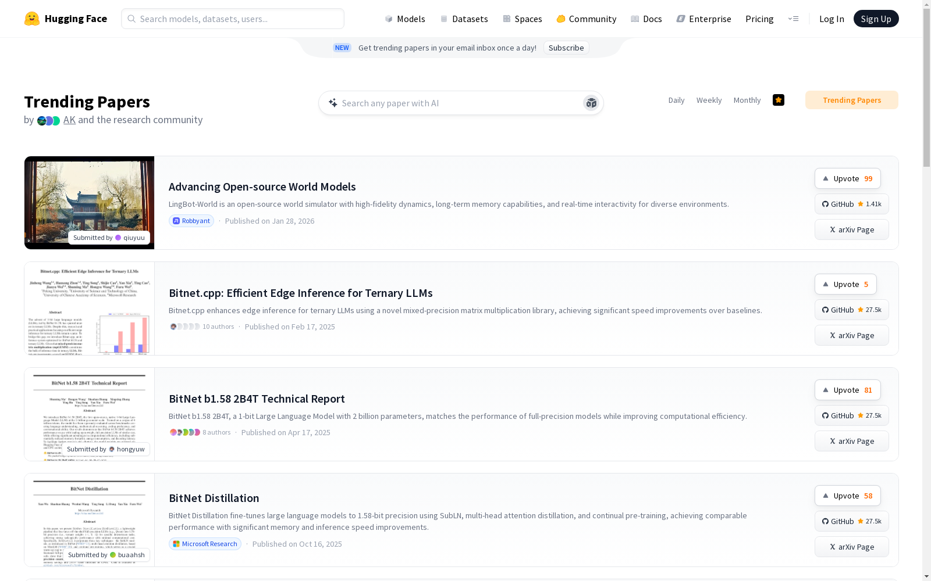Open the GitHub repo with 1.41k stars
This screenshot has height=581, width=931.
click(852, 204)
